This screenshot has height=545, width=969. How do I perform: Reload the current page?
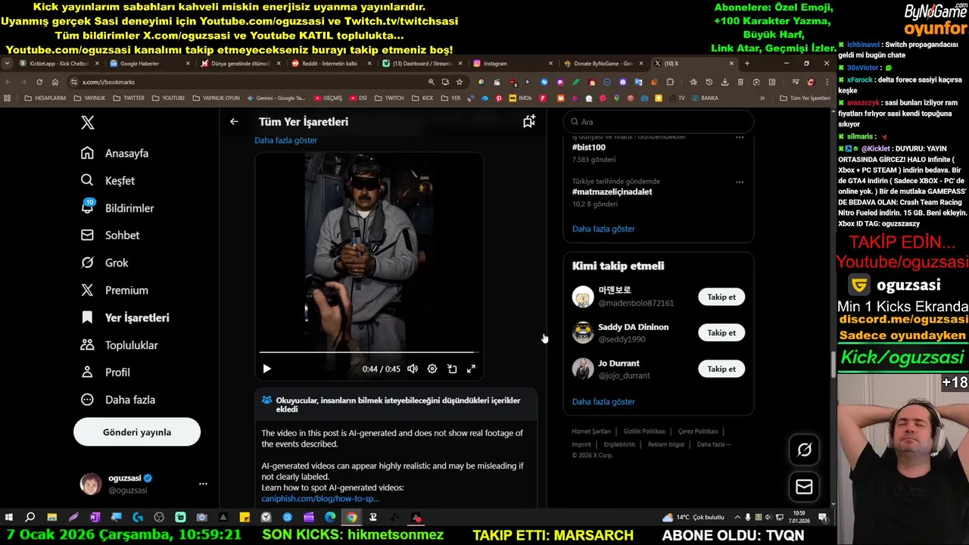click(39, 82)
